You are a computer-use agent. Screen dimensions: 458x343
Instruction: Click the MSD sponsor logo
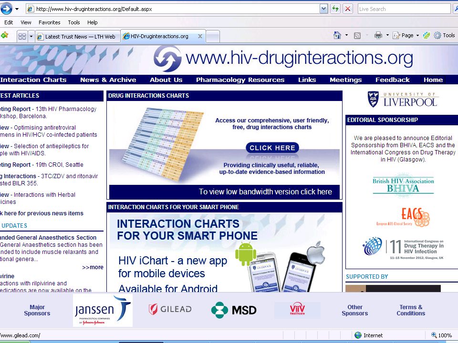pyautogui.click(x=234, y=310)
